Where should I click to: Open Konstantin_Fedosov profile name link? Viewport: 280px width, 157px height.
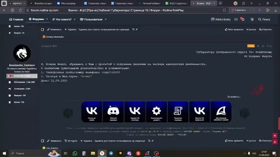click(x=22, y=65)
